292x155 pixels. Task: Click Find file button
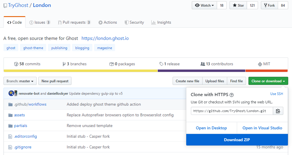(x=237, y=81)
